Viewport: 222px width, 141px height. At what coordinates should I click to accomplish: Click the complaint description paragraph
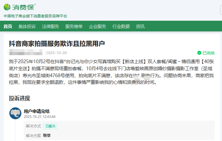point(111,72)
